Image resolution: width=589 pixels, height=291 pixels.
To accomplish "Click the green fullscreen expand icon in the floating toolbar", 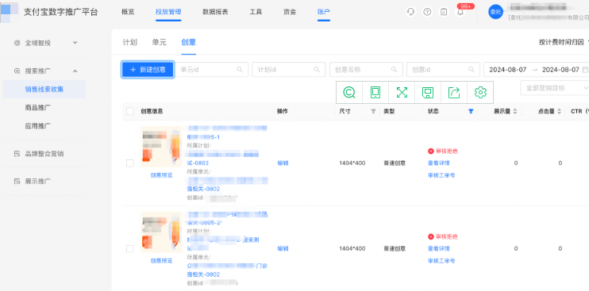I will coord(402,92).
